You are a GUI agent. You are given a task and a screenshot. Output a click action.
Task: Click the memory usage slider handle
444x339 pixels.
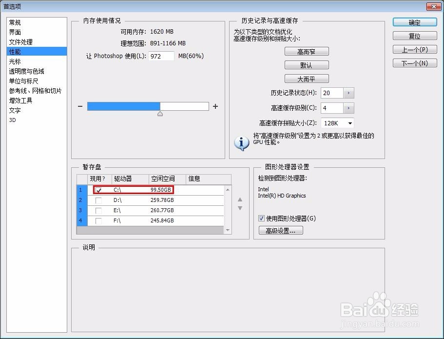point(160,114)
